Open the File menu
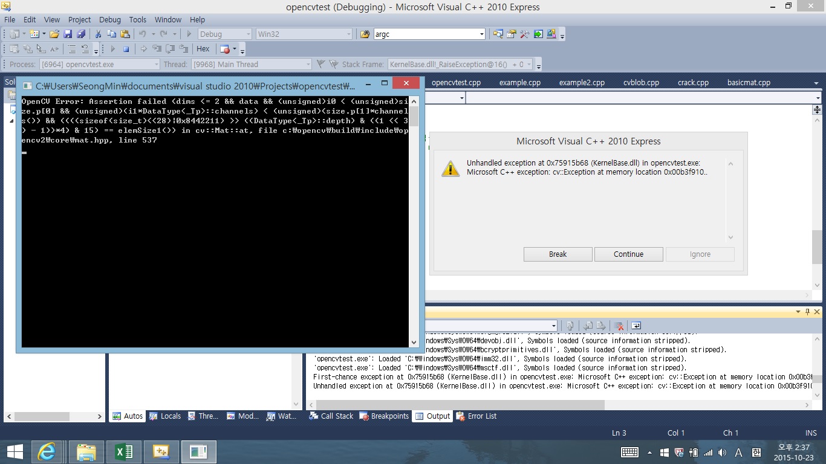The width and height of the screenshot is (826, 464). (x=10, y=19)
